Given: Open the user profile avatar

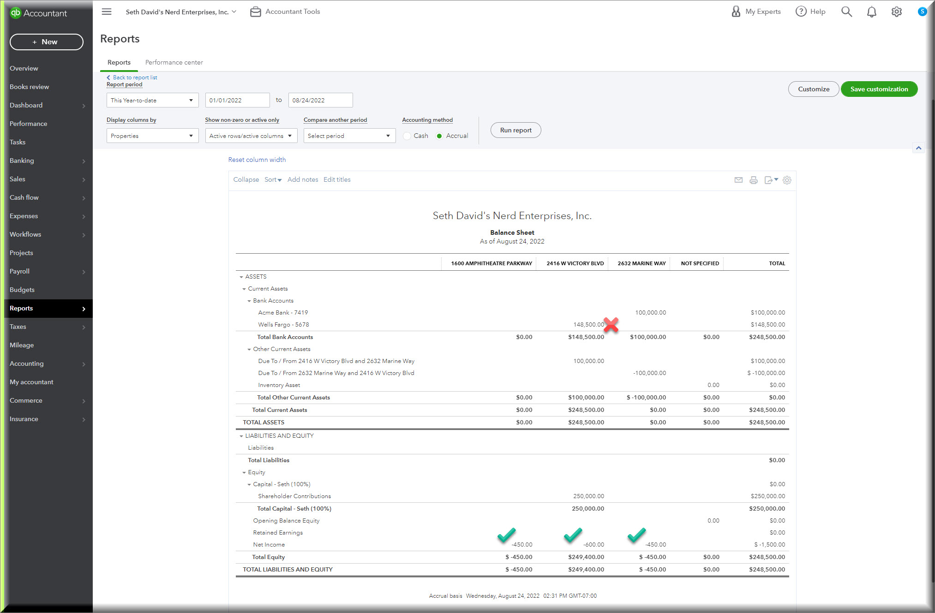Looking at the screenshot, I should pyautogui.click(x=922, y=12).
